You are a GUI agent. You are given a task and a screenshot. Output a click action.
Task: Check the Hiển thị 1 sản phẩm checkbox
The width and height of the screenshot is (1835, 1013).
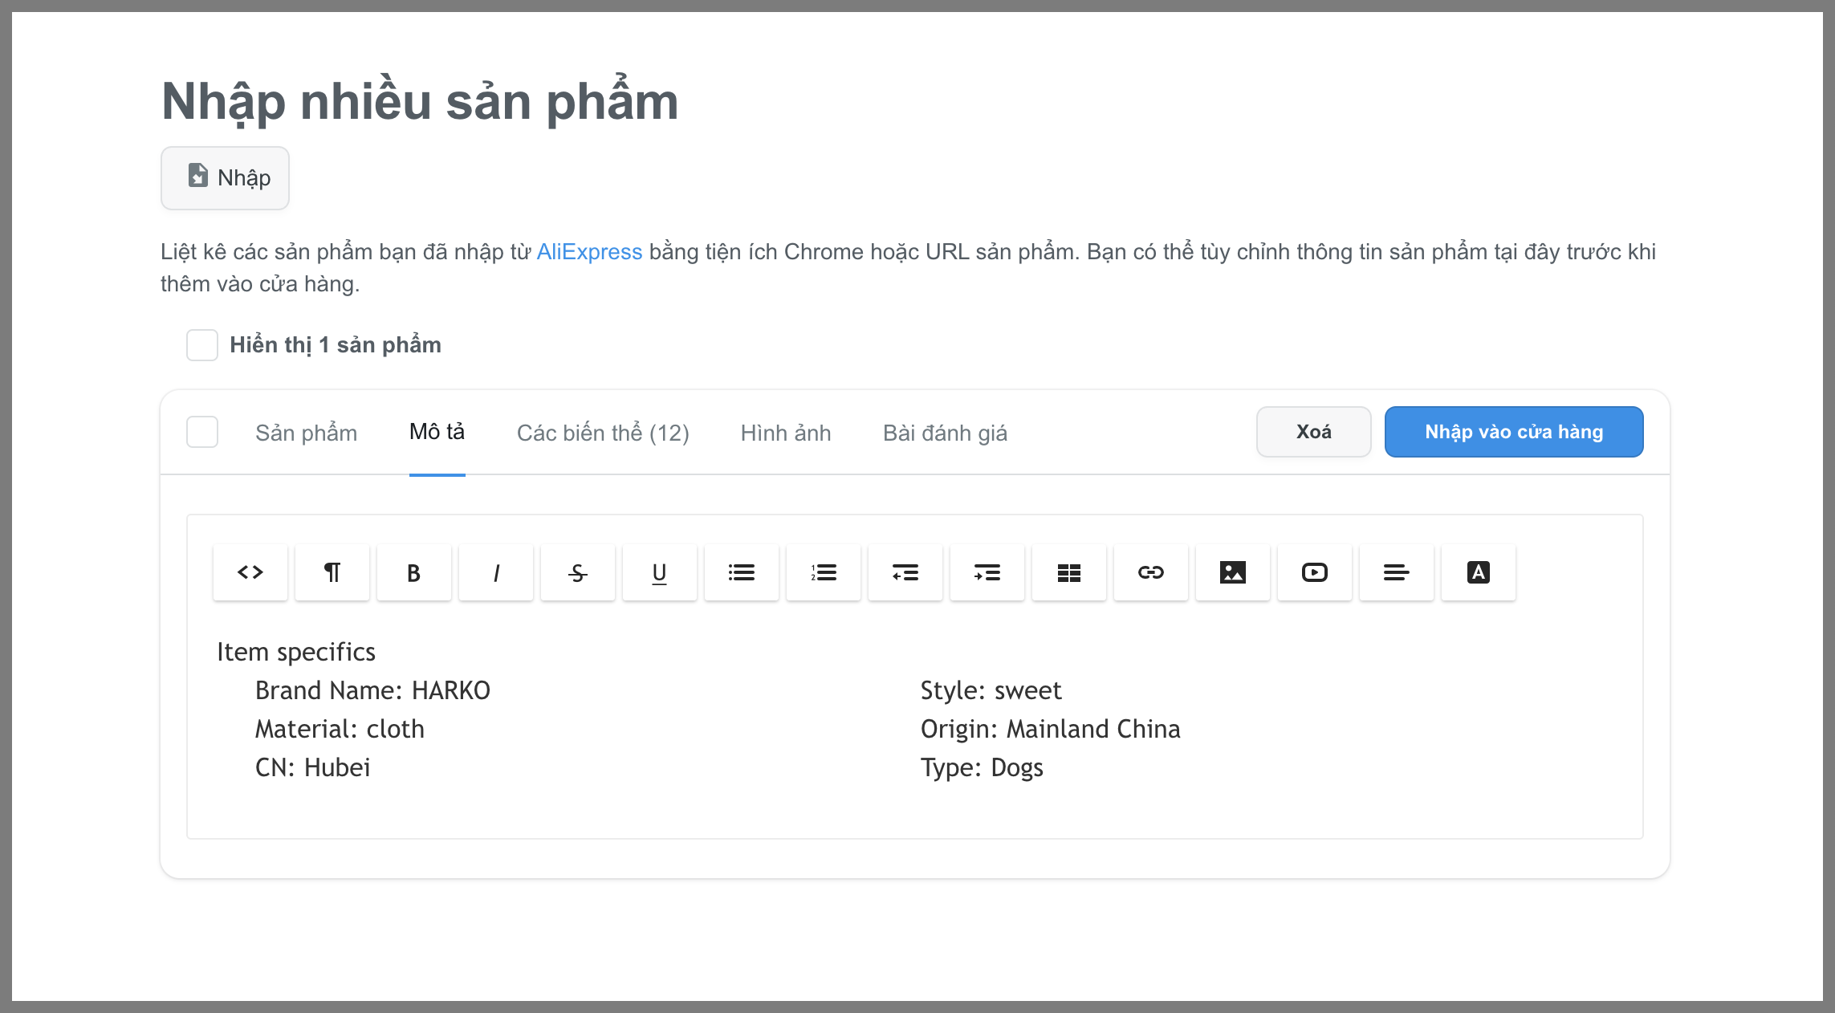coord(202,345)
